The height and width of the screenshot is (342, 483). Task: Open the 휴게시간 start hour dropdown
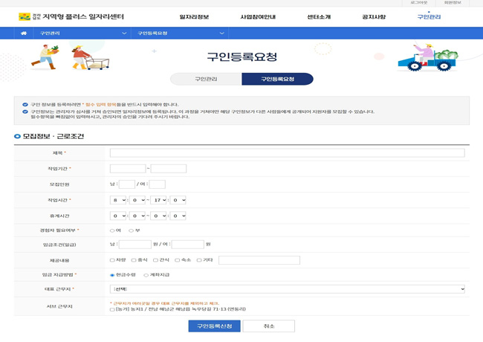pos(118,216)
